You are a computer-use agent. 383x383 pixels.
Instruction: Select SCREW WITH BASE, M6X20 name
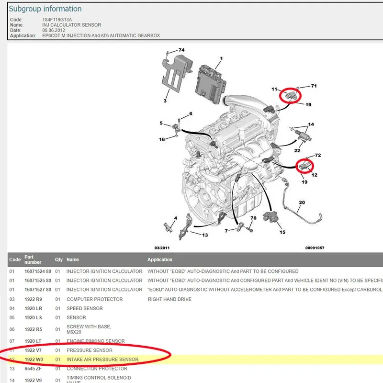tap(89, 329)
